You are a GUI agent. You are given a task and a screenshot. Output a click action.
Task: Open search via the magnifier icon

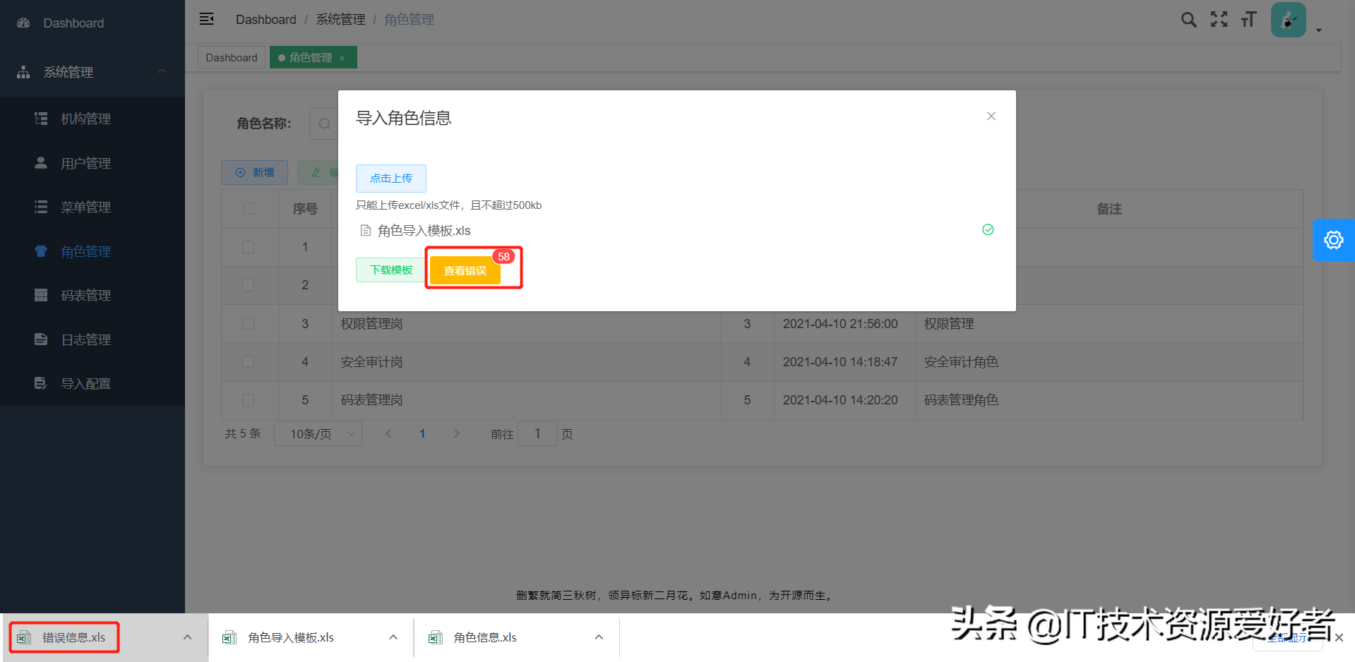(1188, 20)
